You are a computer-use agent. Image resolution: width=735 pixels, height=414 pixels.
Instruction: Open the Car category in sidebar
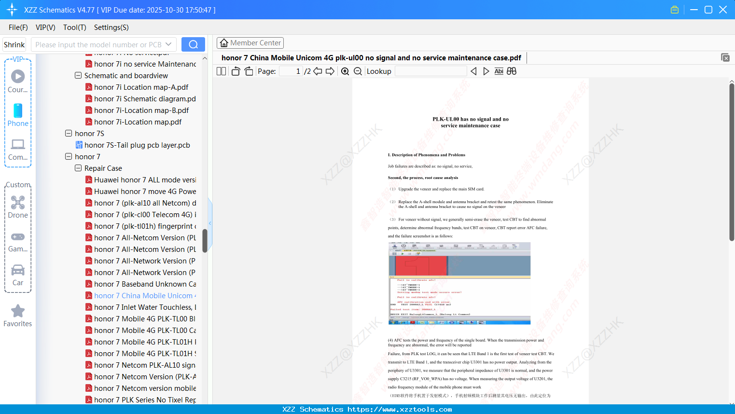tap(18, 276)
